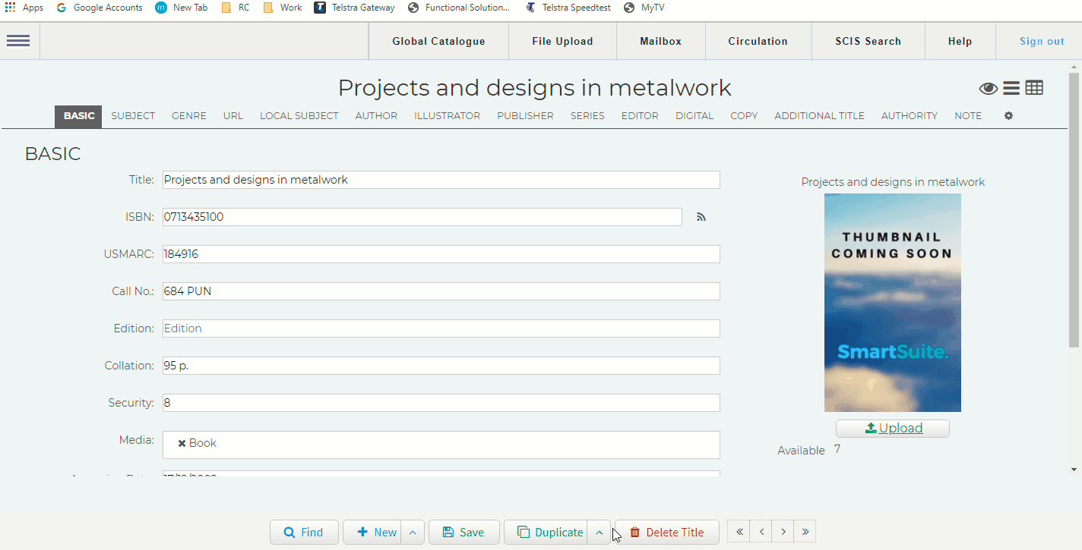Open the gear settings tab icon
This screenshot has width=1082, height=550.
click(1008, 116)
